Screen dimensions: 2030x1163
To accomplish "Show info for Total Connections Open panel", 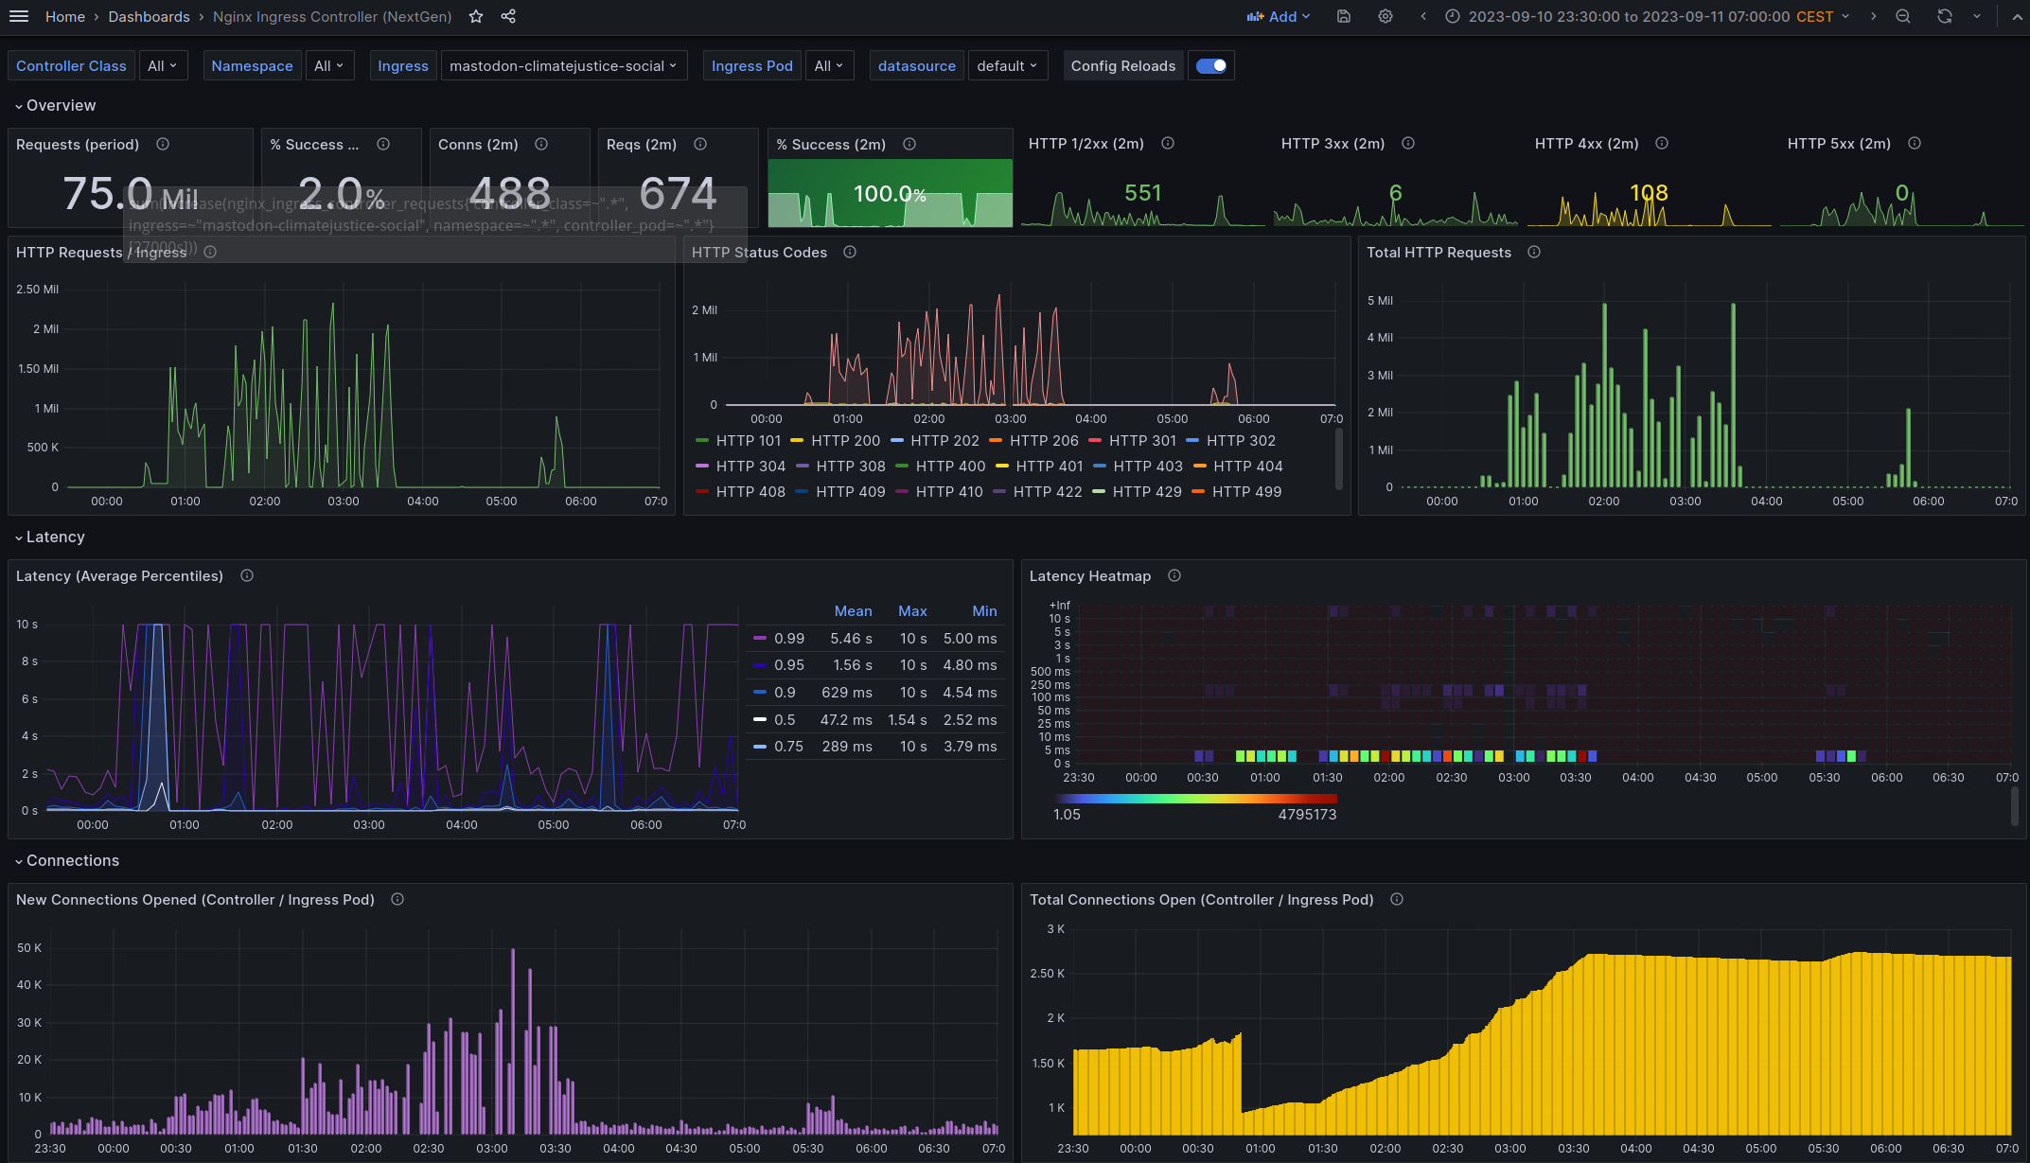I will 1397,899.
